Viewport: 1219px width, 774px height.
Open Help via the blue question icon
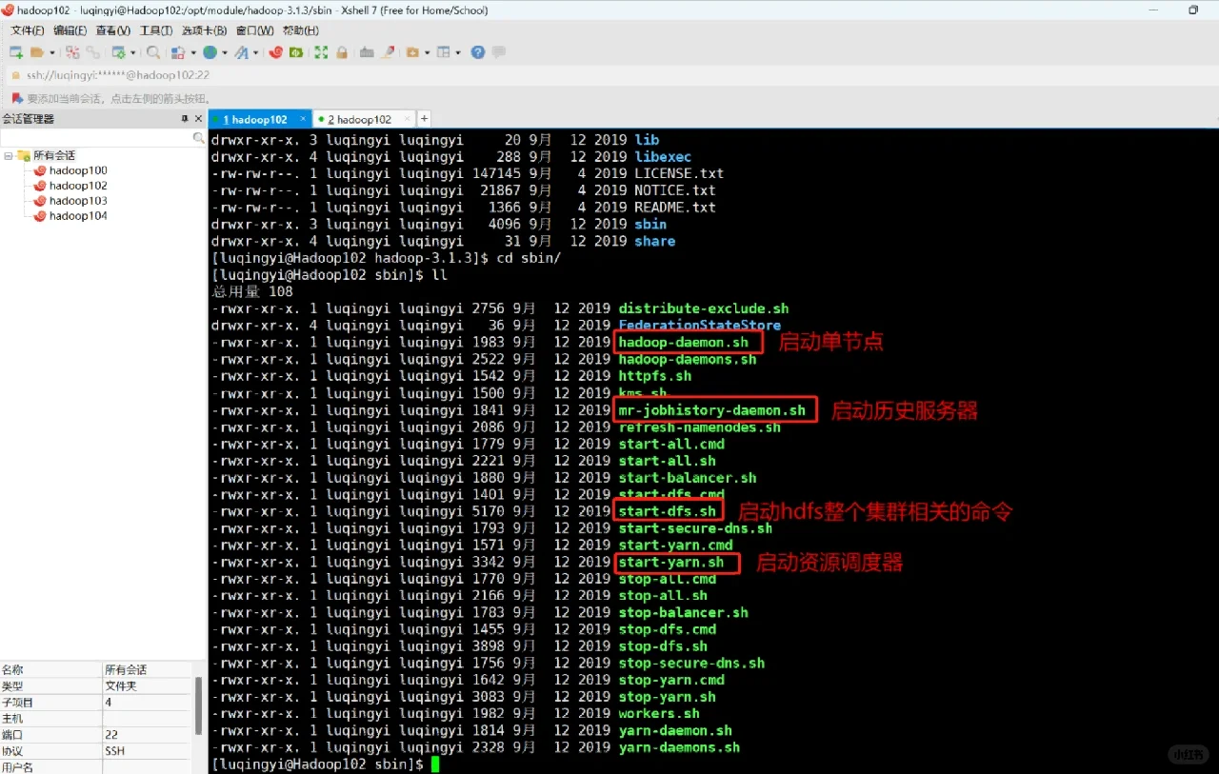point(477,52)
